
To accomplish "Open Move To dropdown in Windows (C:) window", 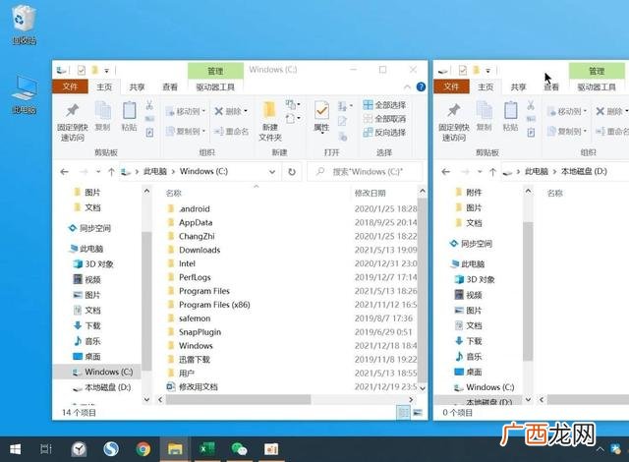I will click(x=186, y=111).
